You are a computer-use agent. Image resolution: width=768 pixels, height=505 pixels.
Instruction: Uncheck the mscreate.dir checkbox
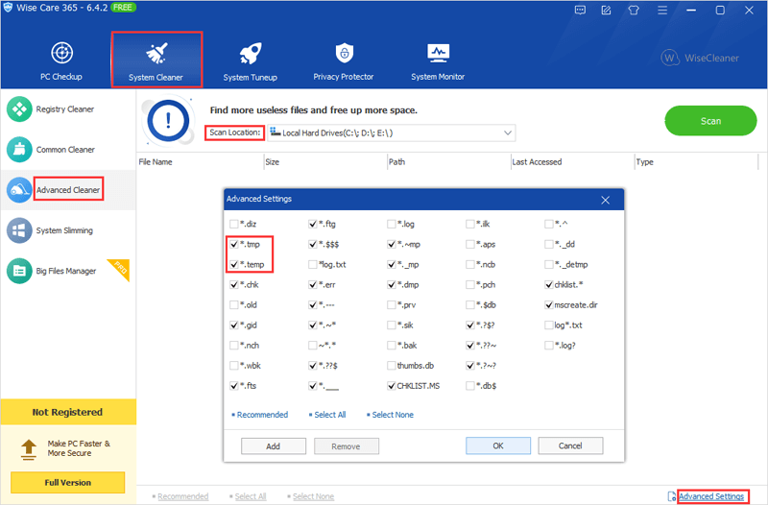548,304
